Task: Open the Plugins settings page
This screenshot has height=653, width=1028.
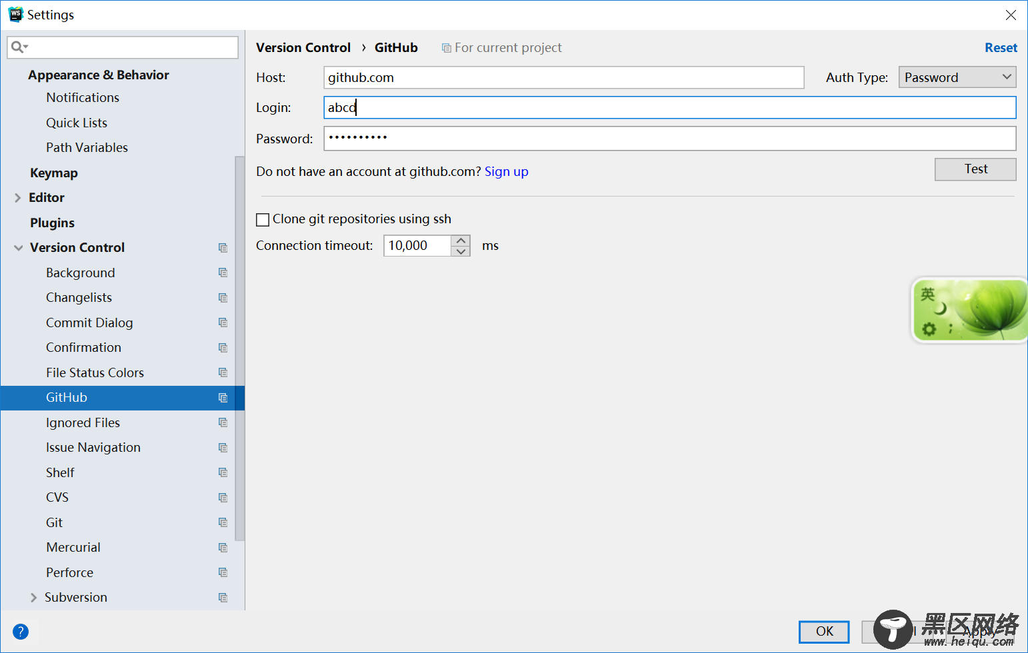Action: 52,223
